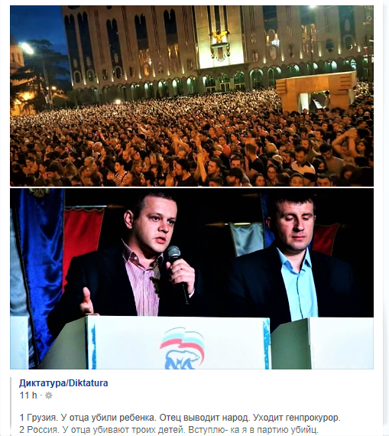Click the microphone held by the speaker
Viewport: 389px width, 436px height.
pyautogui.click(x=178, y=274)
